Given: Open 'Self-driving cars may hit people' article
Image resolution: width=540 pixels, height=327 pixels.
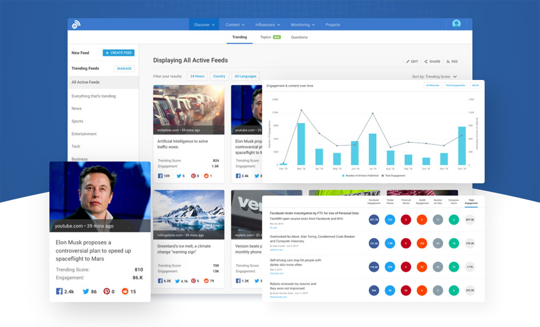Looking at the screenshot, I should (x=295, y=263).
